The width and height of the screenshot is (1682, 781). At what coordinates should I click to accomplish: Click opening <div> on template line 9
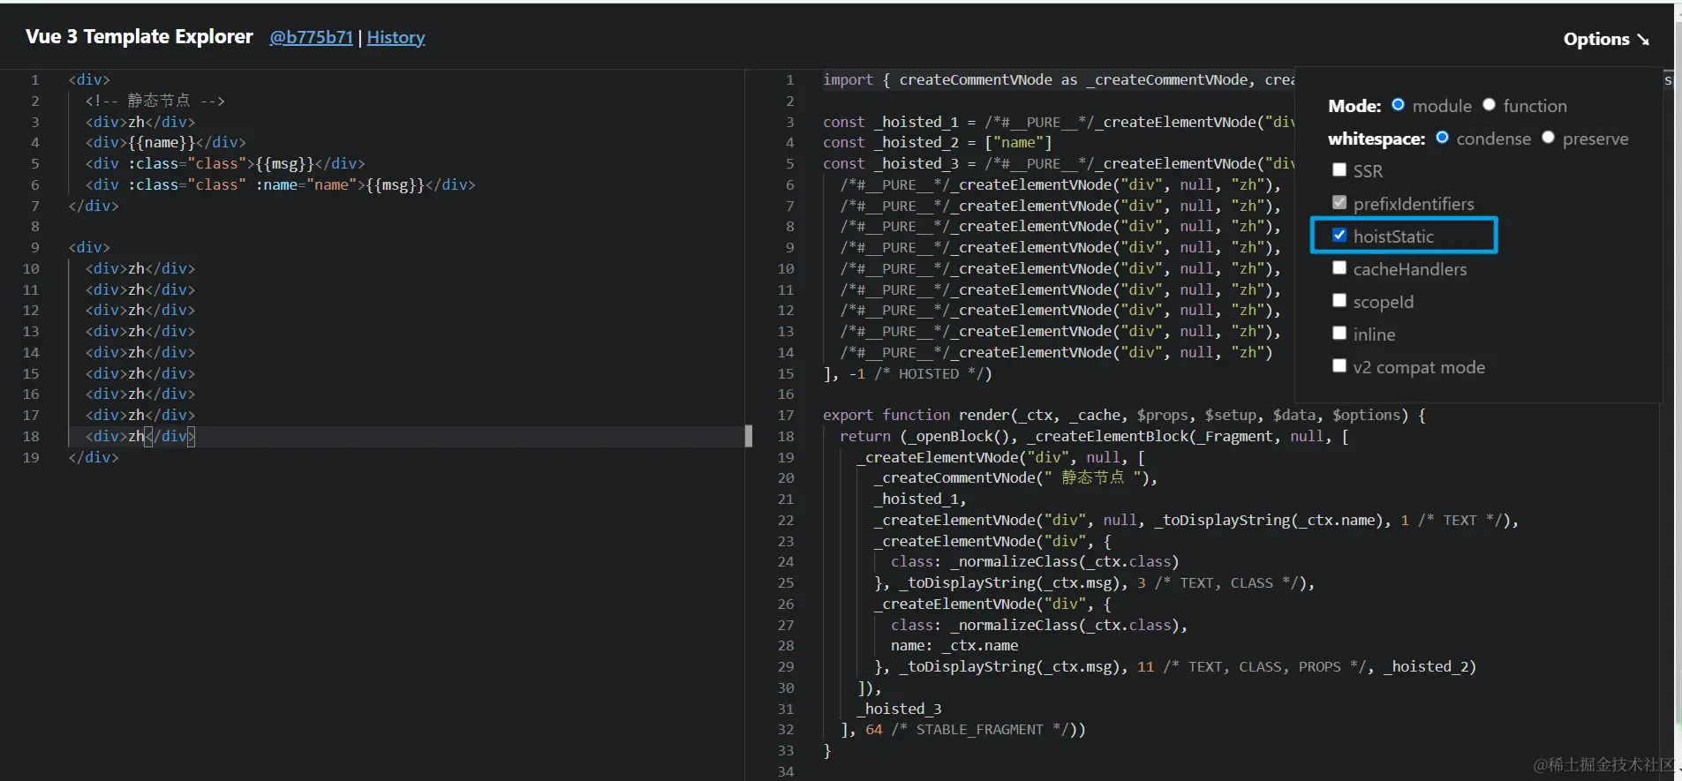(x=89, y=247)
